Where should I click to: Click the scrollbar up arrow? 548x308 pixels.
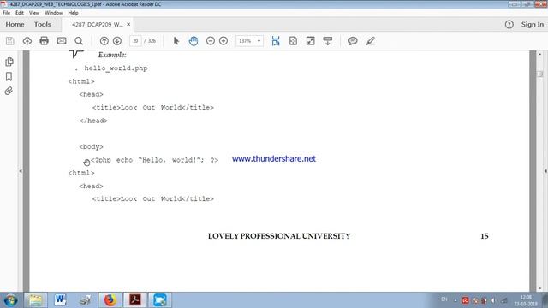point(540,55)
